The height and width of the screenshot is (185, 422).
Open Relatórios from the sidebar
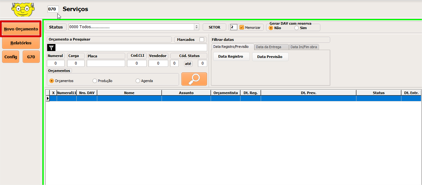tap(21, 43)
